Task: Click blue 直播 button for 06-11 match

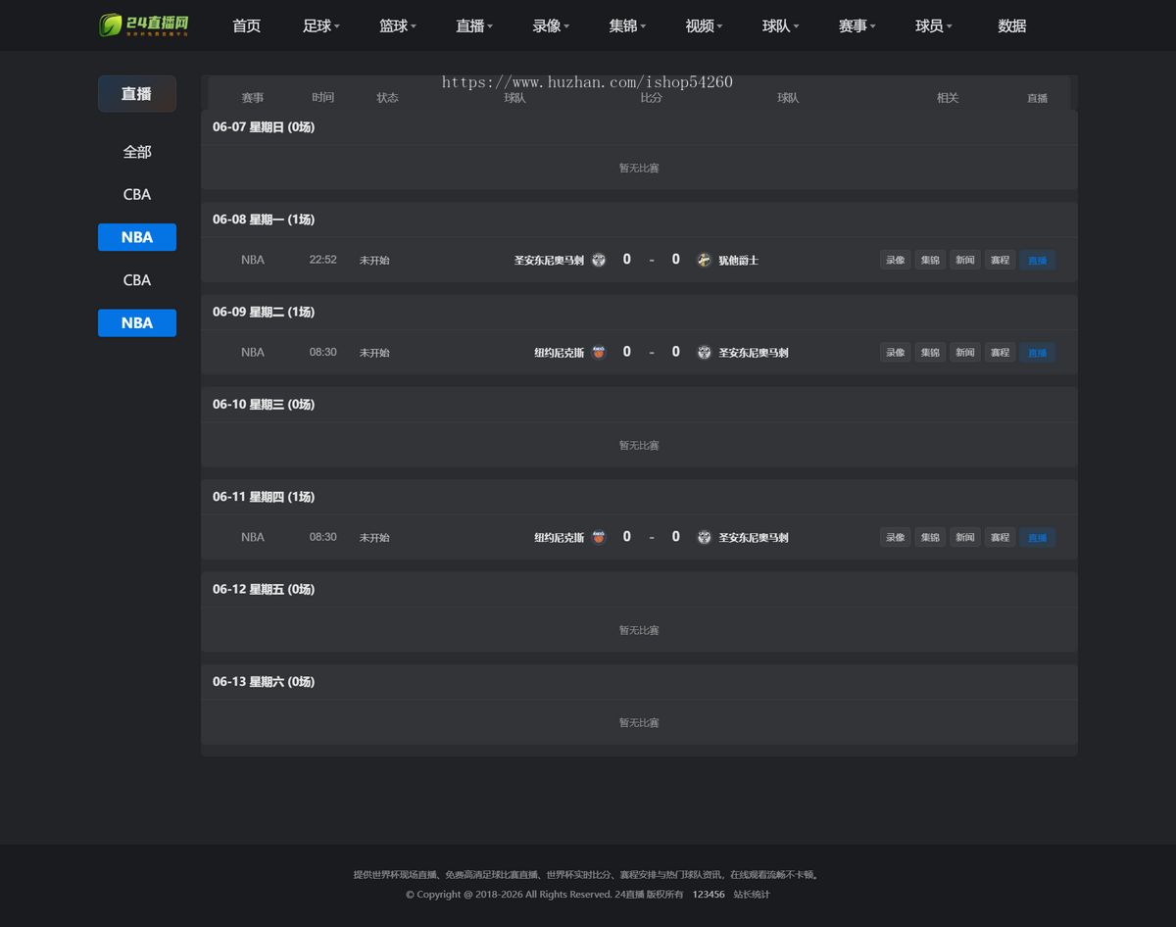Action: tap(1037, 537)
